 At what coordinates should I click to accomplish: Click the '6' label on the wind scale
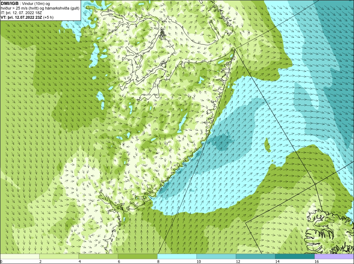[x=119, y=262]
